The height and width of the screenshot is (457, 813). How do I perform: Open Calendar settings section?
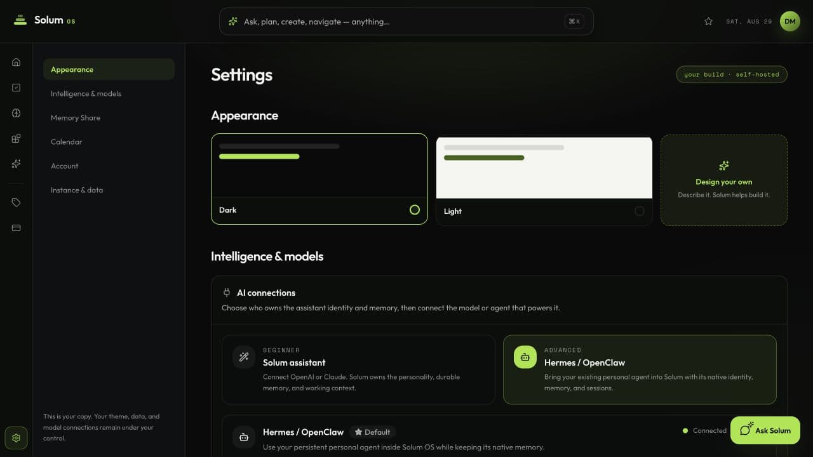[x=109, y=142]
